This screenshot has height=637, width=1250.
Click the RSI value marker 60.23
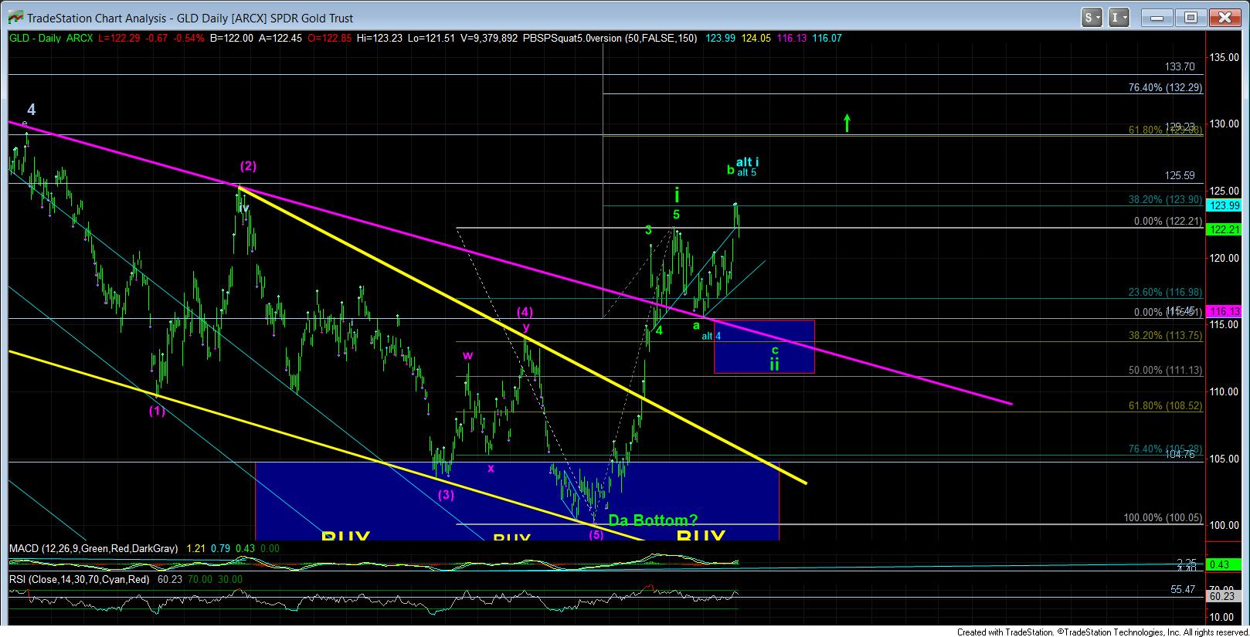pyautogui.click(x=1222, y=596)
